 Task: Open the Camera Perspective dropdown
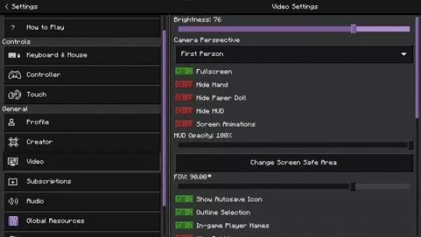294,54
